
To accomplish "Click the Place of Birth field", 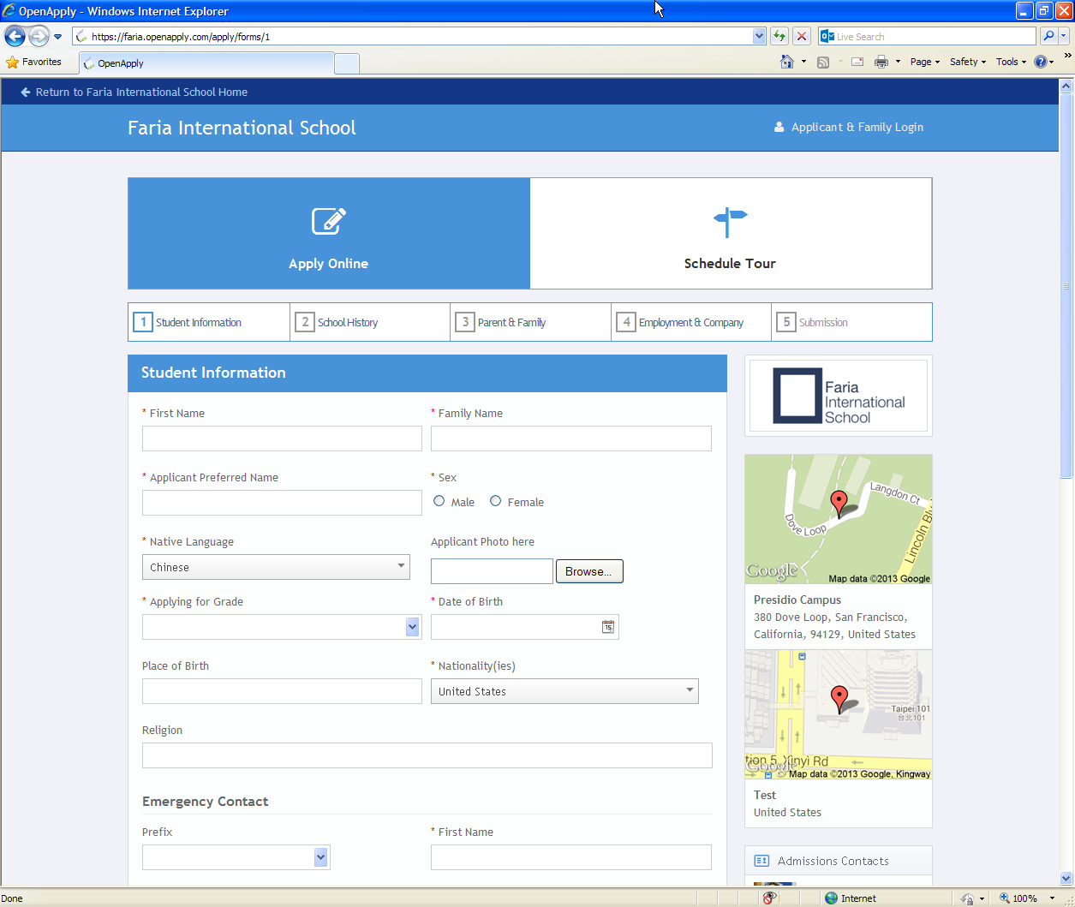I will click(282, 691).
